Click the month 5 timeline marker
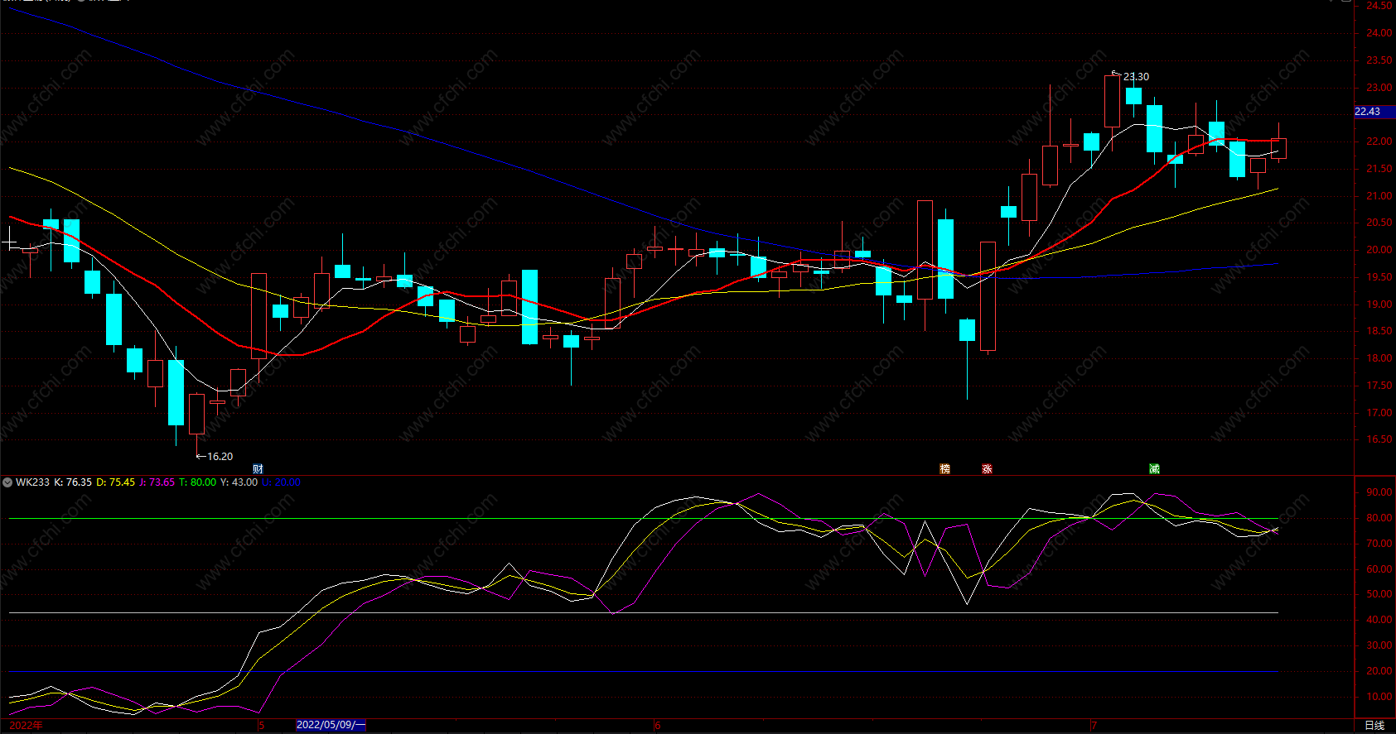 (x=261, y=726)
